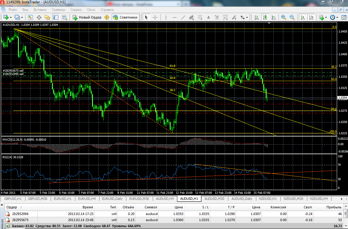Viewport: 348px width, 229px height.
Task: Toggle the Strategy Tester panel
Action: [64, 17]
